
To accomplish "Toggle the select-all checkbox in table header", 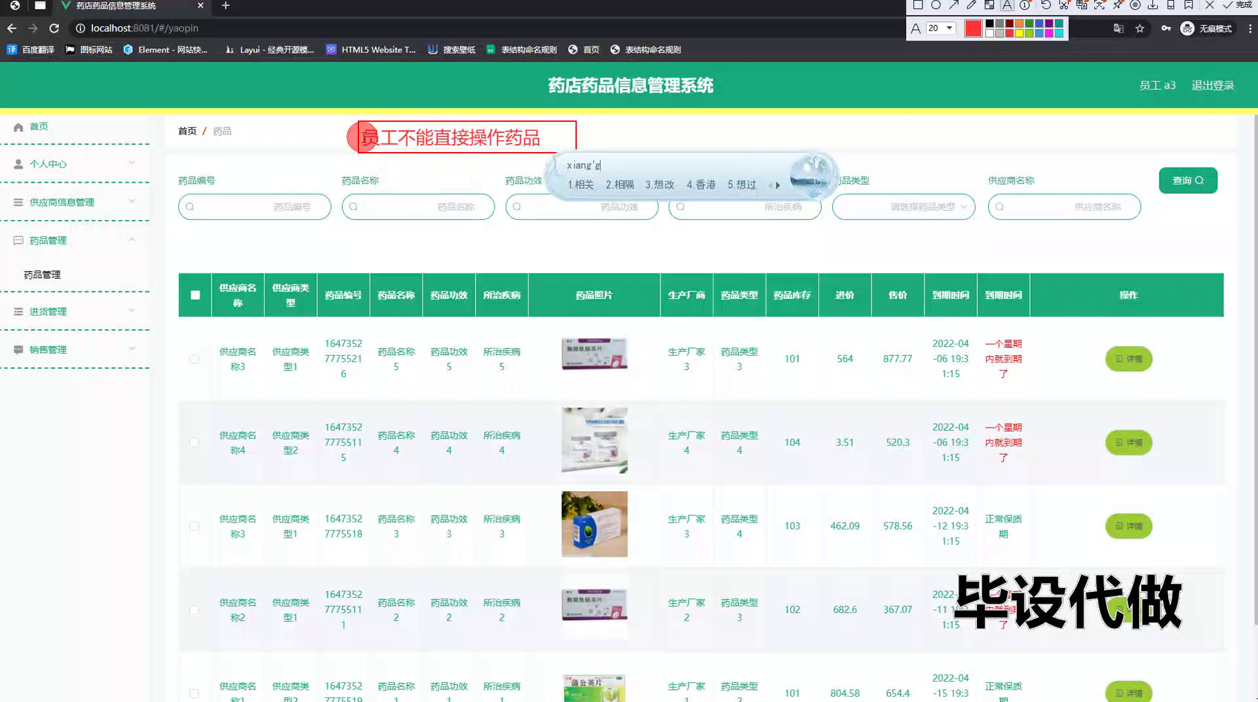I will (x=195, y=295).
